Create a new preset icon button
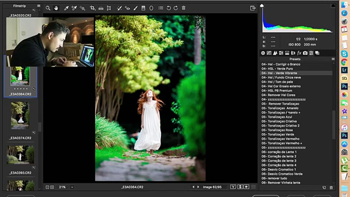 click(324, 187)
